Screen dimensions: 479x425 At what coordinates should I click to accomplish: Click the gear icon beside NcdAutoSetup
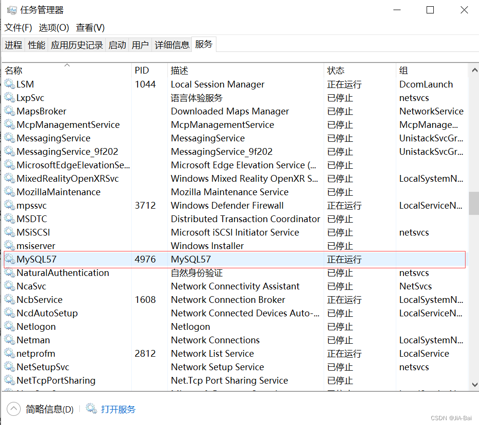[10, 312]
